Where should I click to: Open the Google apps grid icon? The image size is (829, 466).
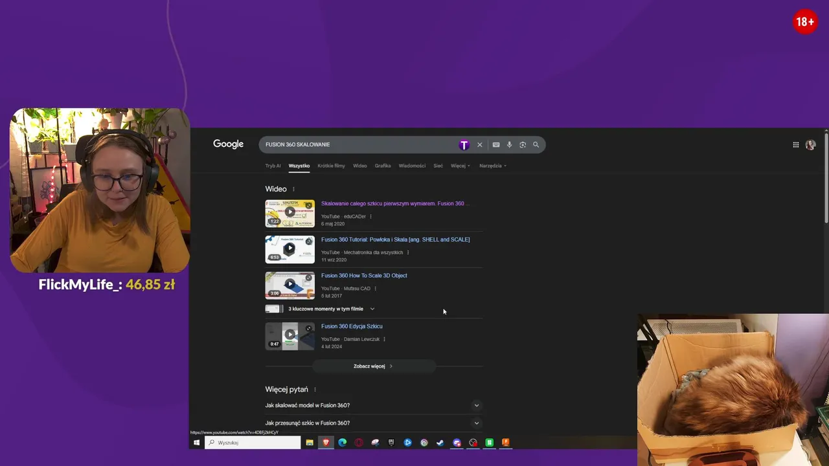(796, 145)
